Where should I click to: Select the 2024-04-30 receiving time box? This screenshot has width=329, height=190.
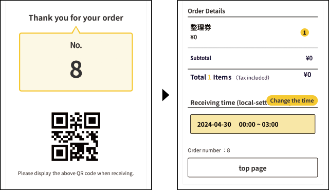252,124
